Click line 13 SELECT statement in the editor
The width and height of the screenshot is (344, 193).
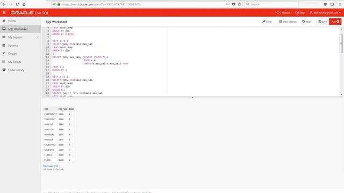80,57
